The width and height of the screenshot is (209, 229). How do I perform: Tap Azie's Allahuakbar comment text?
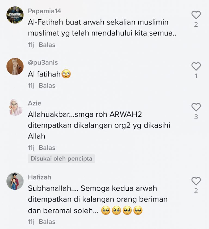tap(99, 125)
